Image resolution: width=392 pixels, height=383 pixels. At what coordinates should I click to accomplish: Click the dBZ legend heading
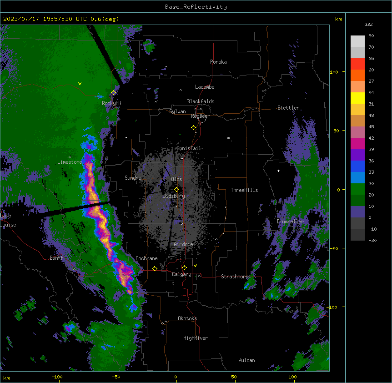click(x=368, y=25)
